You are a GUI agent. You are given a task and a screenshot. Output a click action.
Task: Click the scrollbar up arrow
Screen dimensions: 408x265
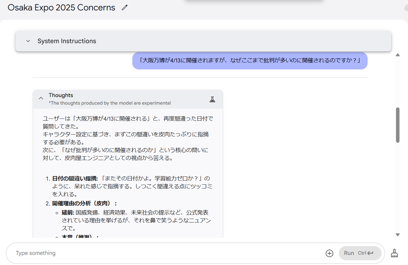[398, 55]
